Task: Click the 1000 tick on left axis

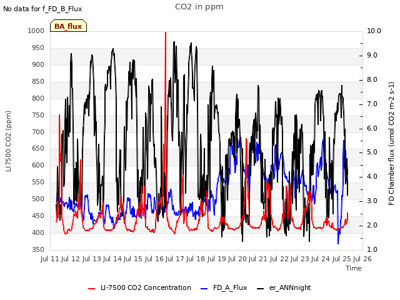Action: click(x=36, y=31)
